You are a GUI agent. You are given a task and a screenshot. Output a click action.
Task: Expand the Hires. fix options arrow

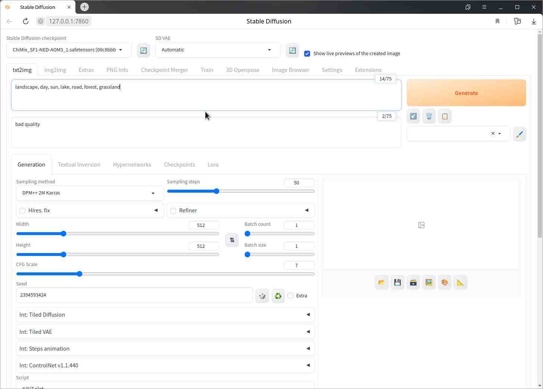click(156, 210)
